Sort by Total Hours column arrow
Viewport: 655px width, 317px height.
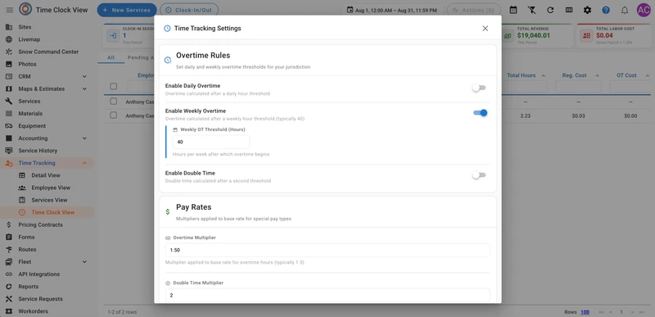point(544,75)
